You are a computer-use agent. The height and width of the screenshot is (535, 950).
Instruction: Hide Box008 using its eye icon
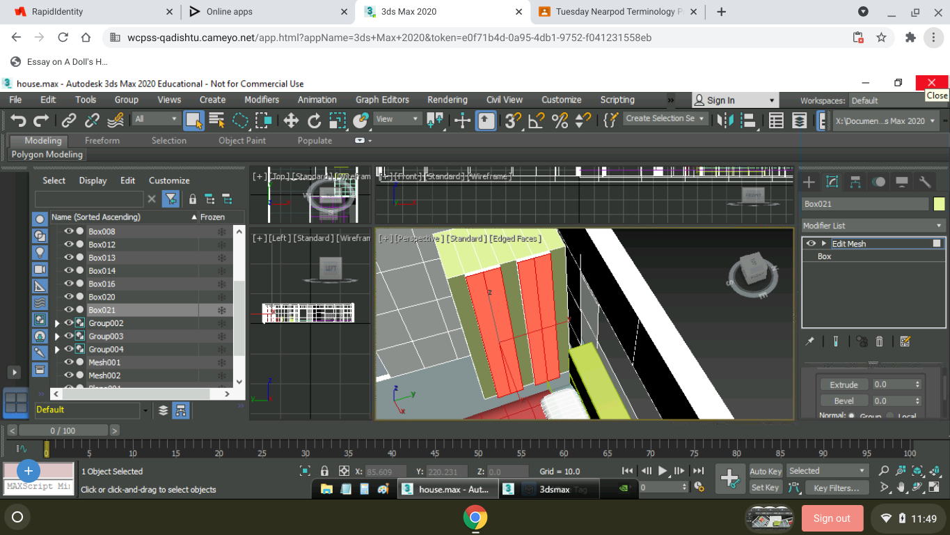[69, 231]
